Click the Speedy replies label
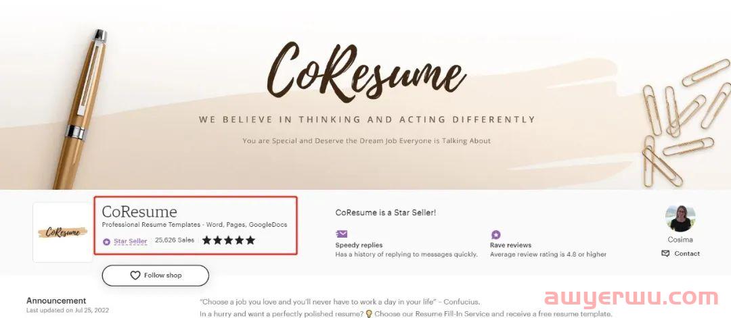The width and height of the screenshot is (731, 318). (x=359, y=245)
